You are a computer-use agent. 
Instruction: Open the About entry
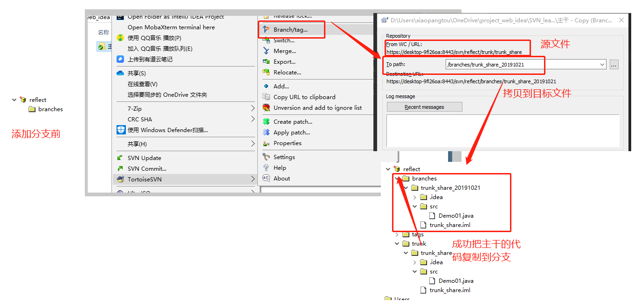(x=282, y=179)
